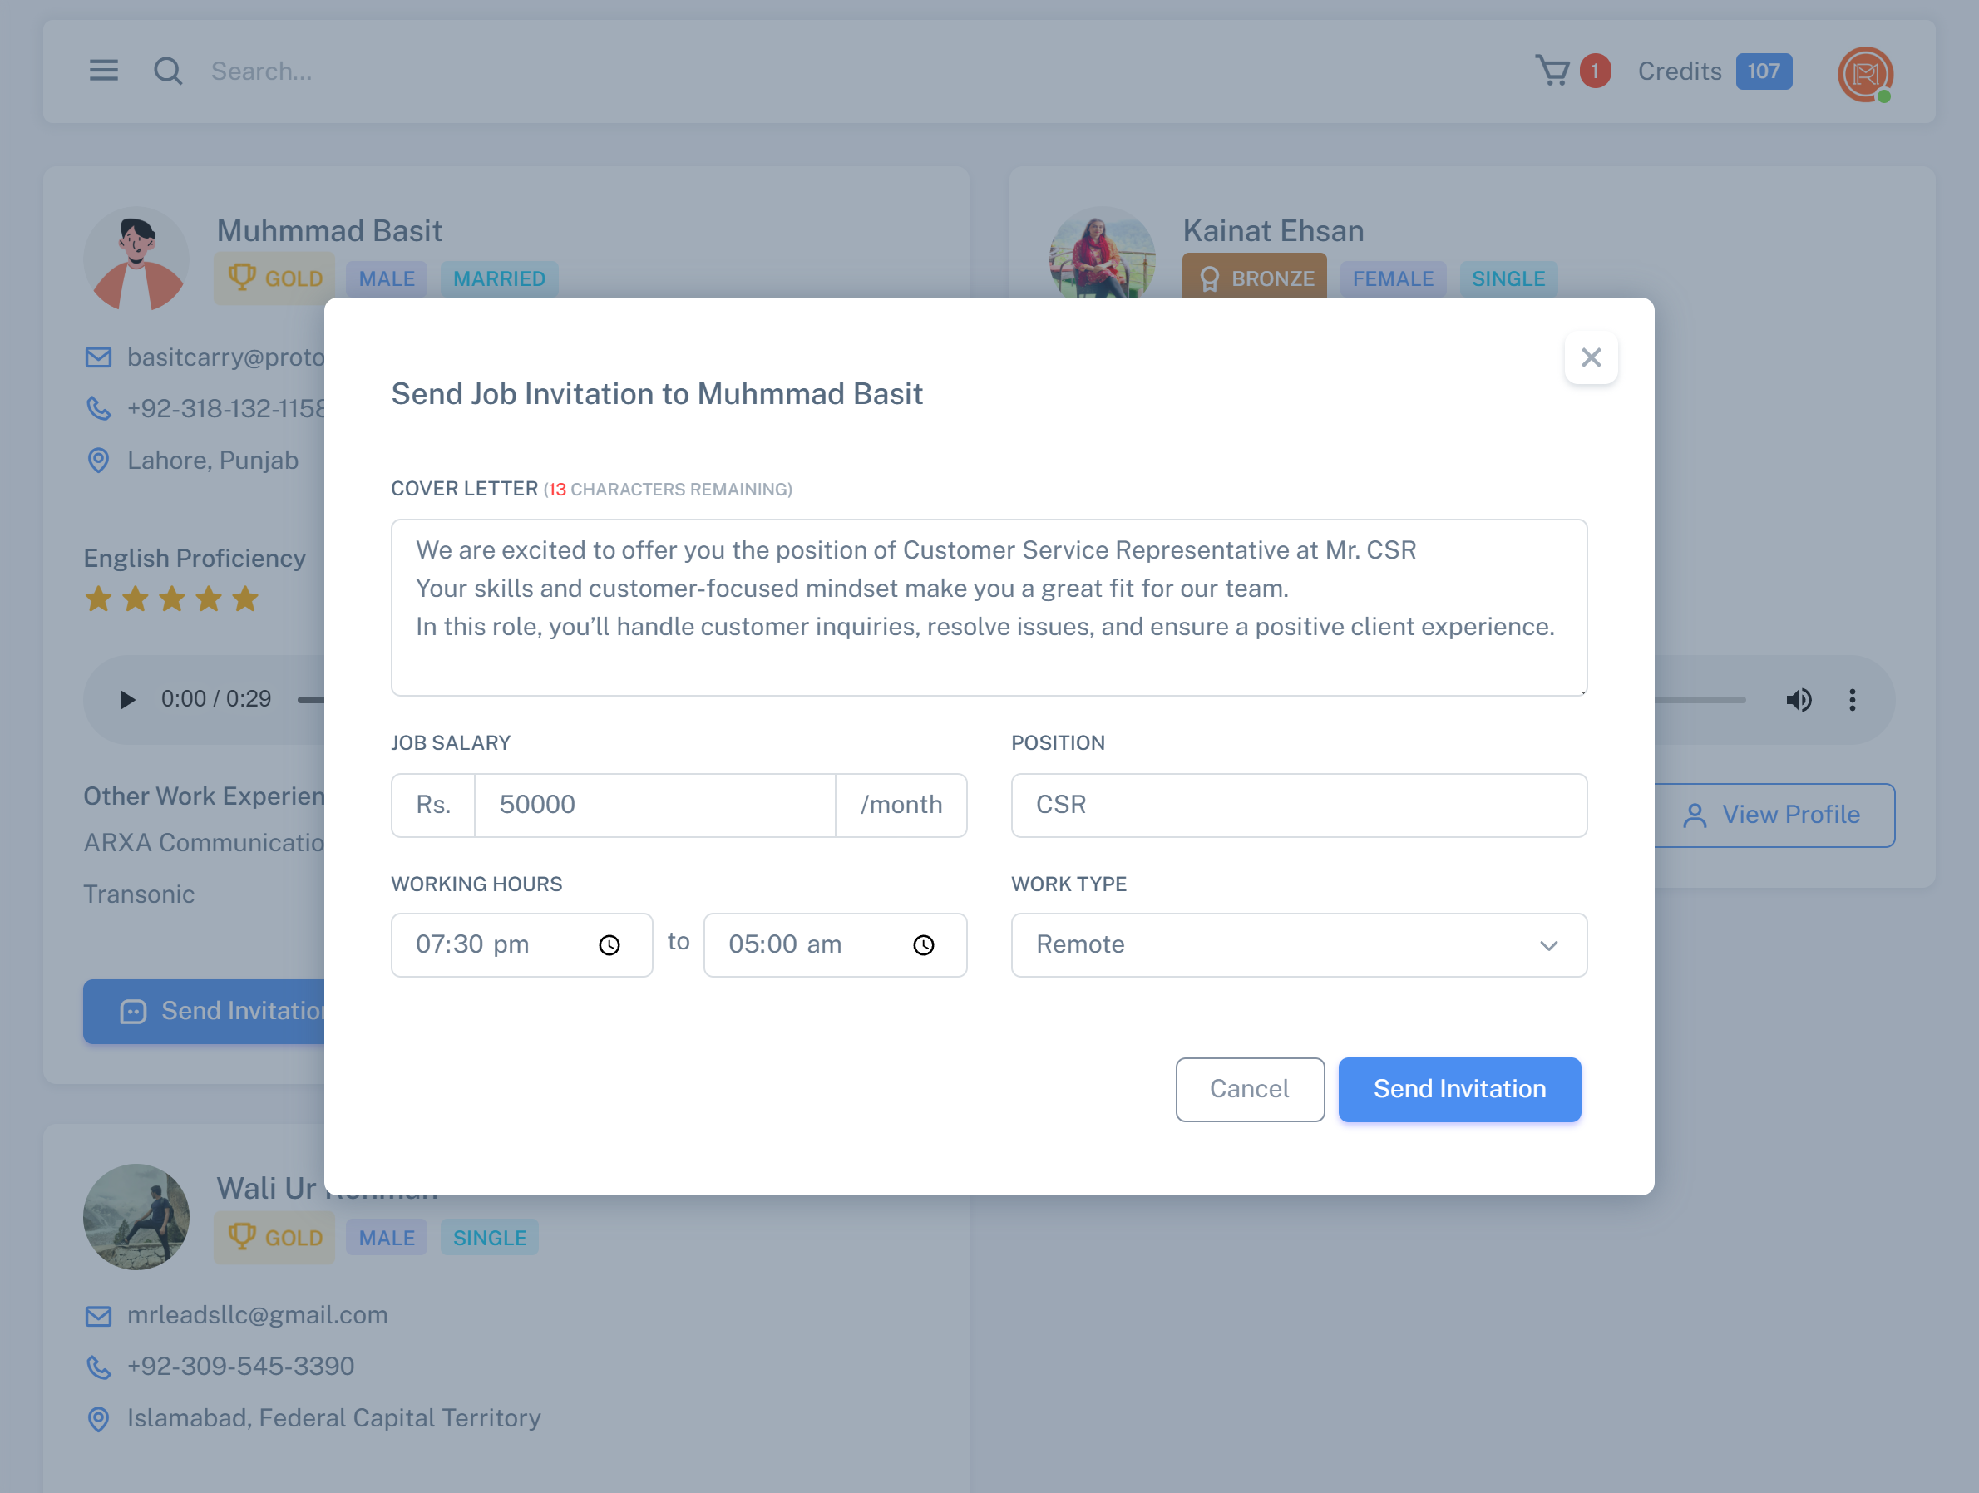1979x1493 pixels.
Task: Open the user avatar profile menu
Action: [1864, 74]
